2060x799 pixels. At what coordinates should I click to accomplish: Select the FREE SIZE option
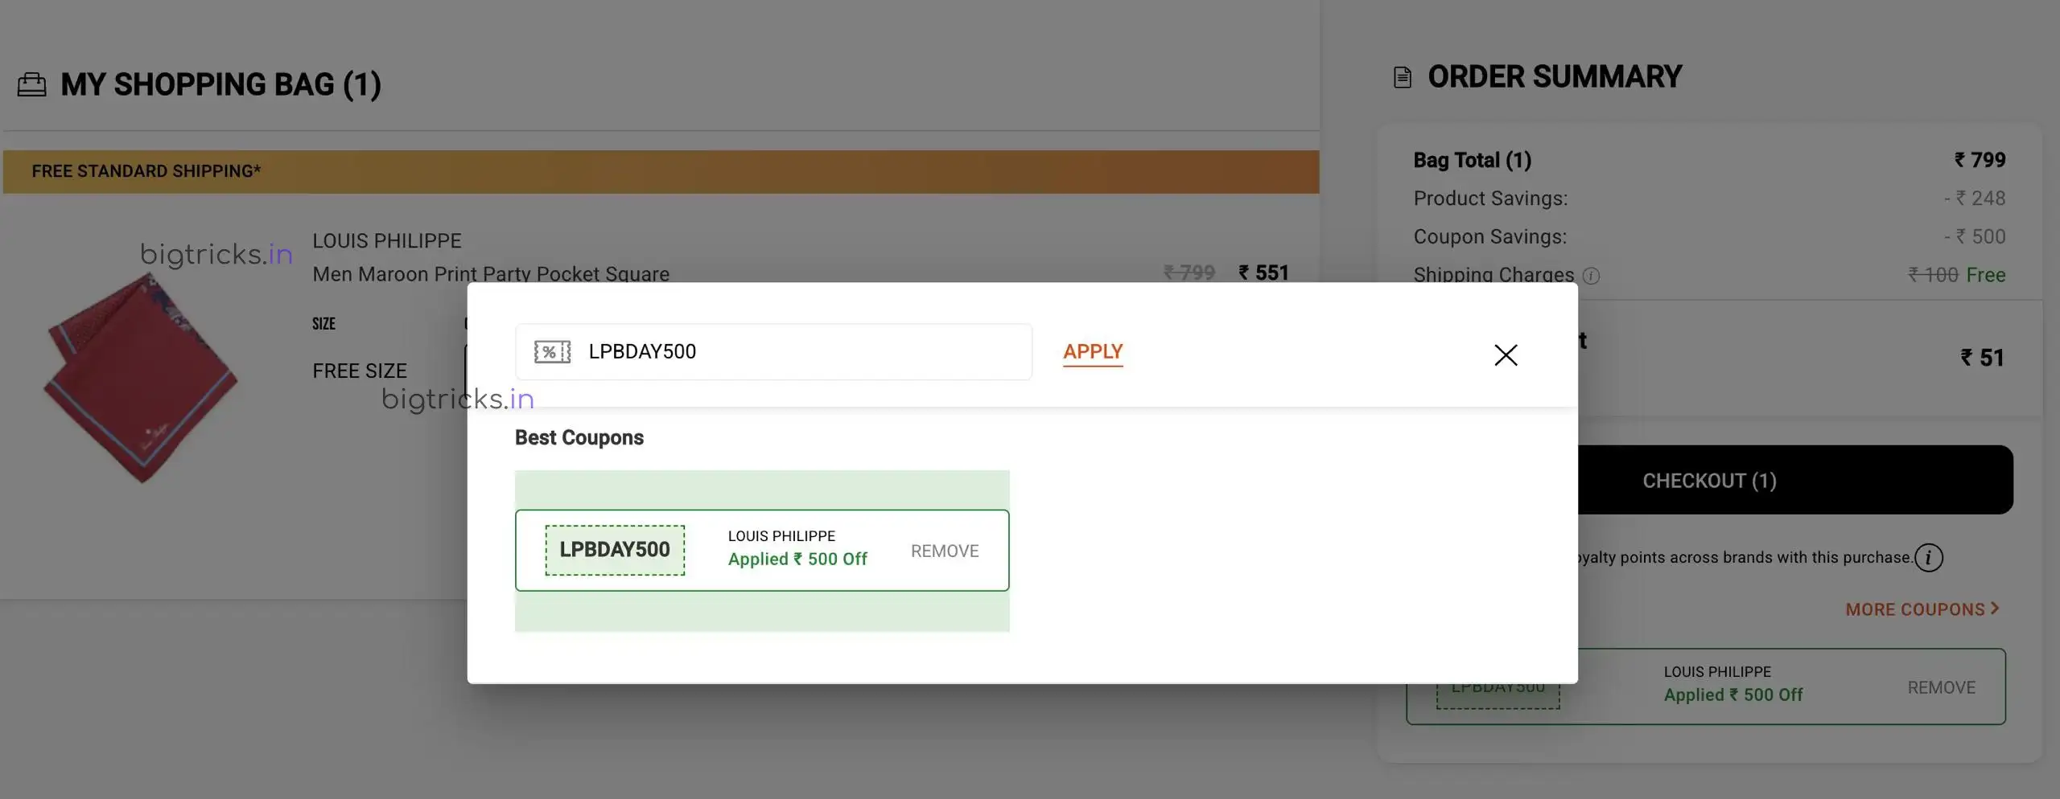pyautogui.click(x=360, y=371)
